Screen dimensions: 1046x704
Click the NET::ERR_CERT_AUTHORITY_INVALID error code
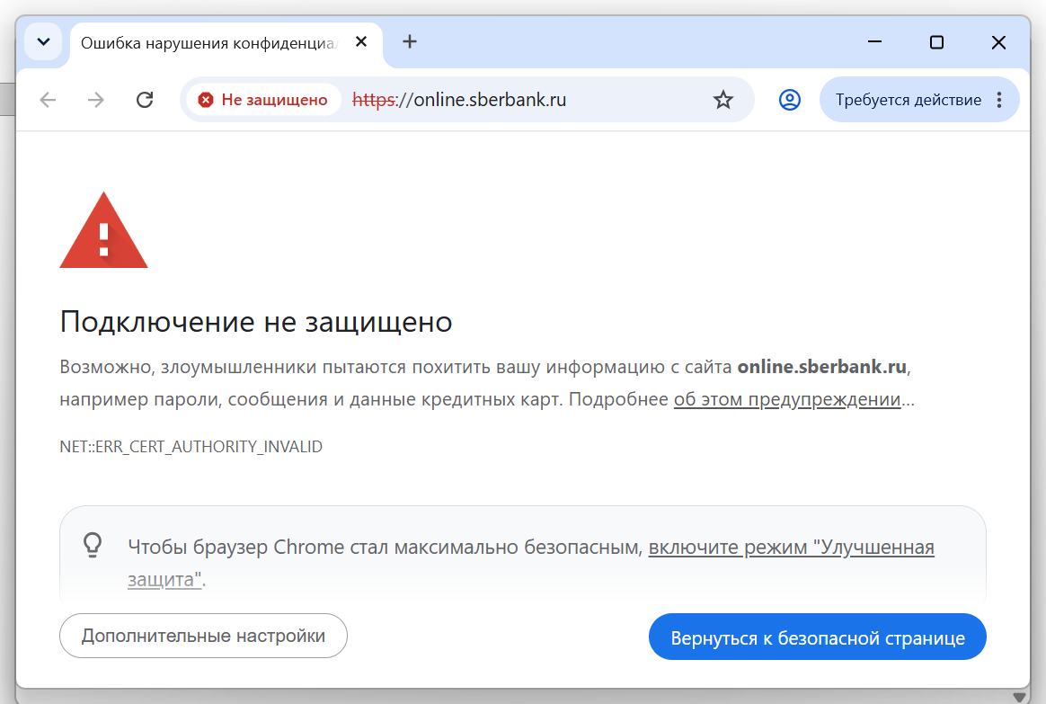[191, 447]
